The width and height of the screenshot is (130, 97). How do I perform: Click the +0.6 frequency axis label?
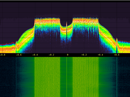point(117,55)
